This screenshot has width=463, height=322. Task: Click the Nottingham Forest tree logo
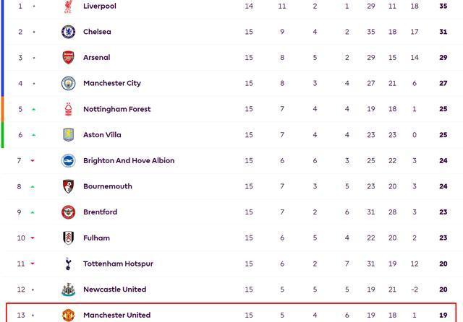[68, 109]
